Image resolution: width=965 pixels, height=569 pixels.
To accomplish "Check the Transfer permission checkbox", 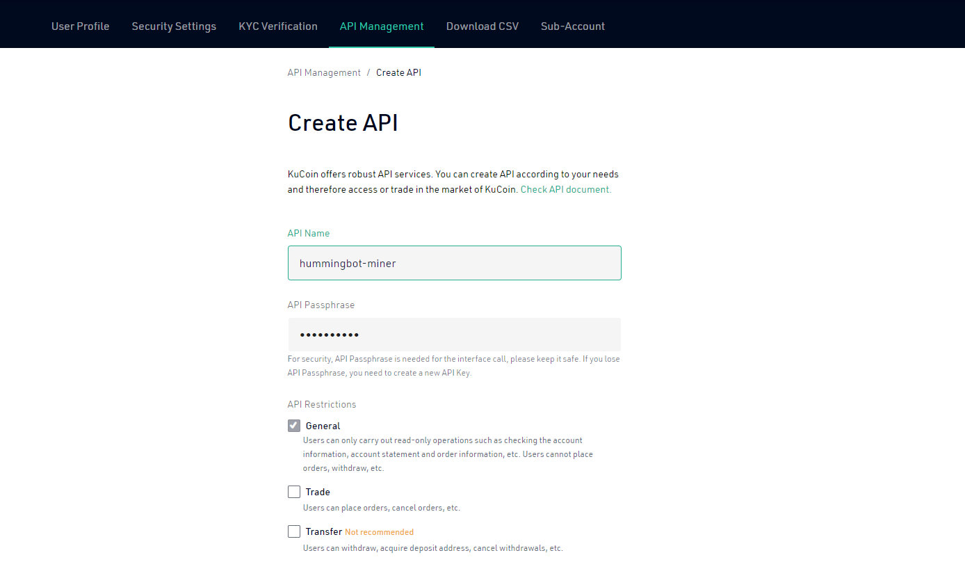I will [294, 531].
